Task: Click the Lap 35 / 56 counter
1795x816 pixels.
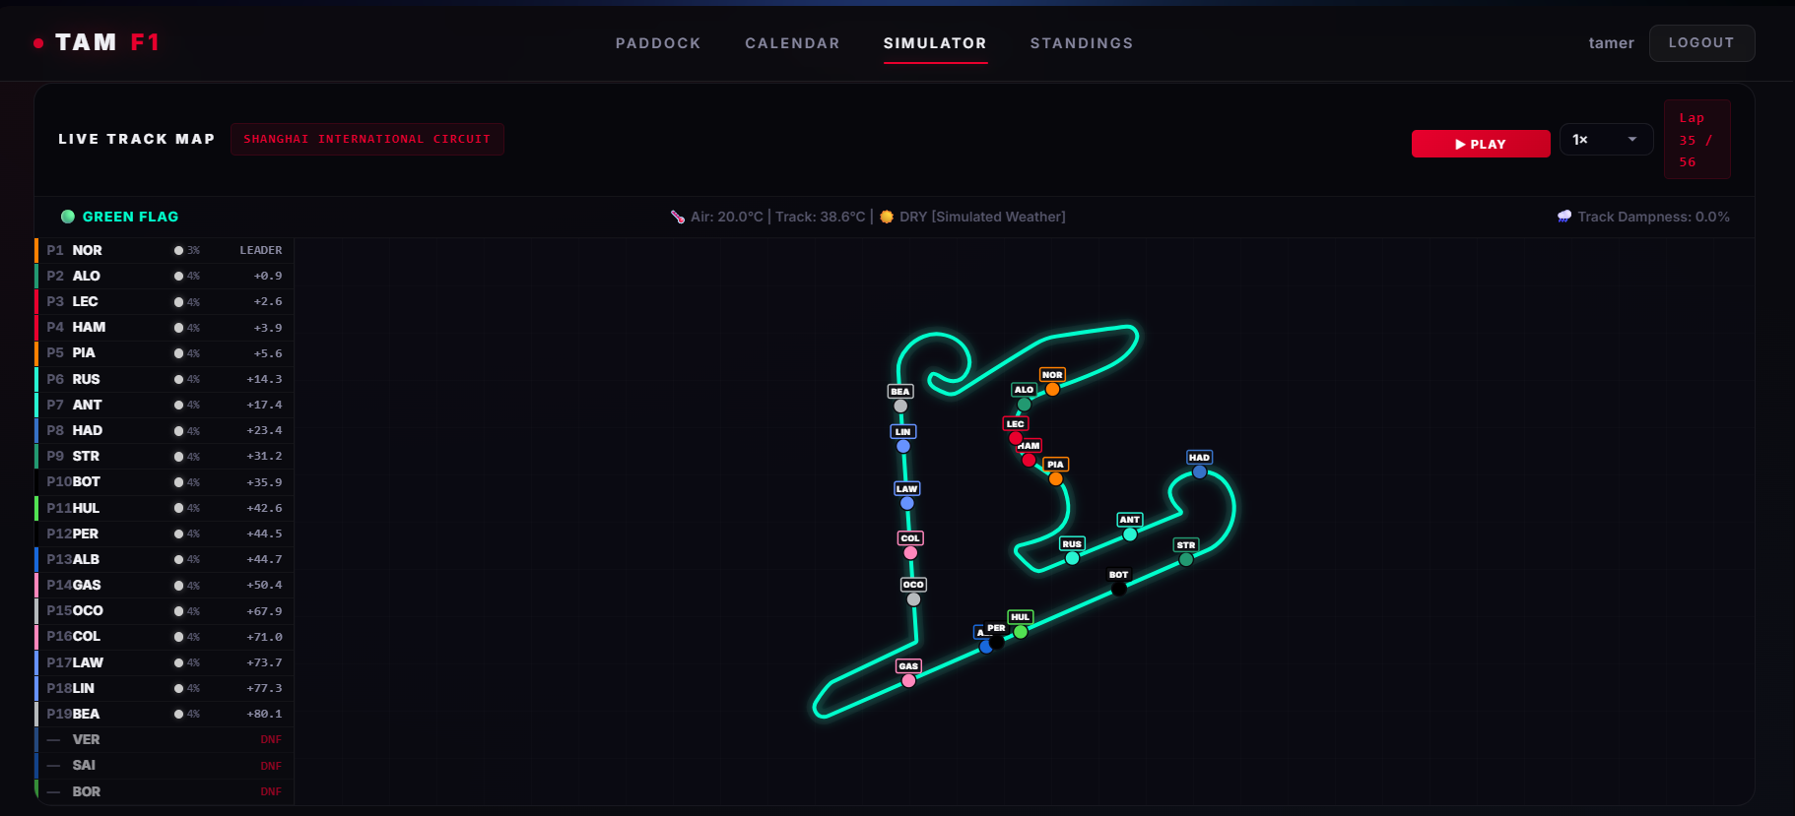Action: [x=1697, y=140]
